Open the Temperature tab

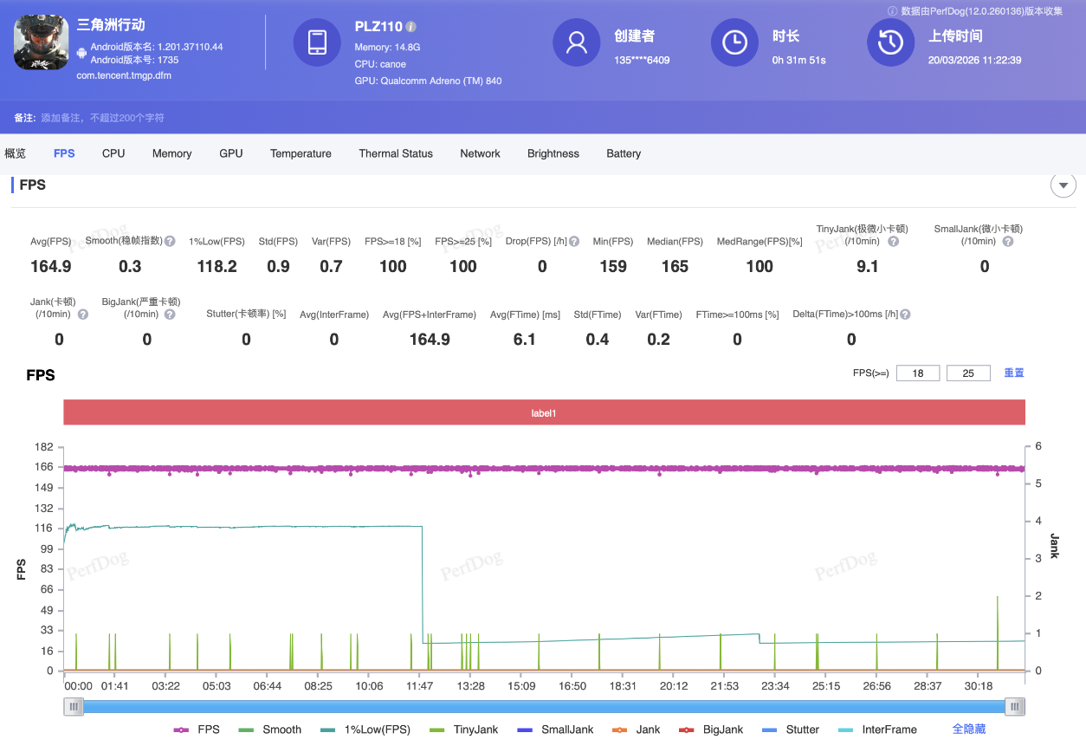click(x=301, y=153)
